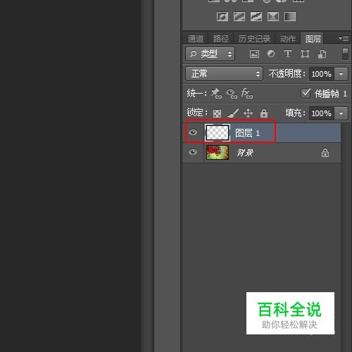The image size is (352, 352).
Task: Lock image pixels with brush icon
Action: point(233,113)
